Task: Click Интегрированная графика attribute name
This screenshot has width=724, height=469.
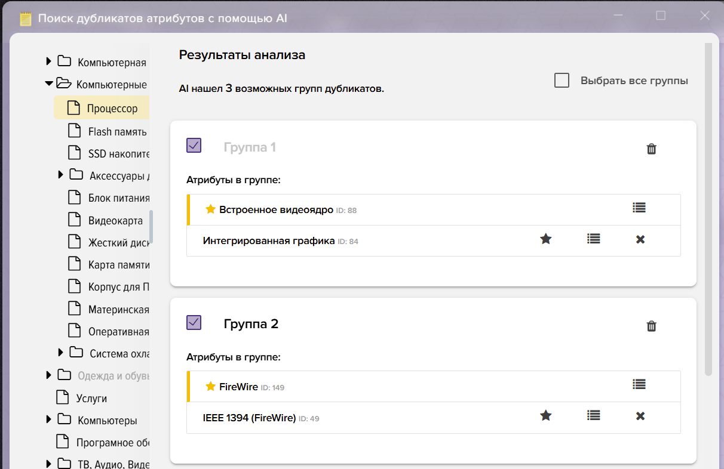Action: 269,240
